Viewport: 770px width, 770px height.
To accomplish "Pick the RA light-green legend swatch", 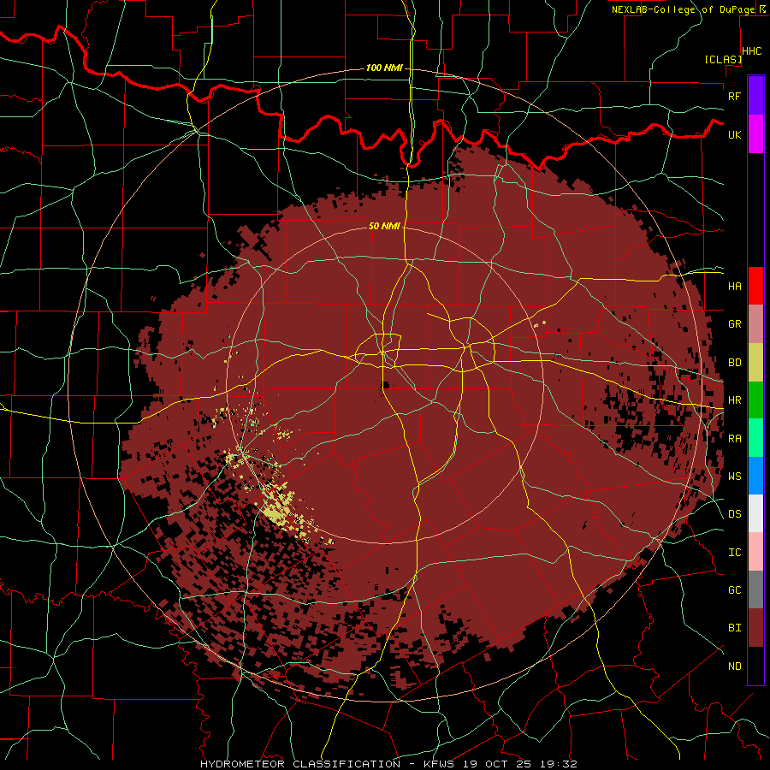I will tap(755, 438).
